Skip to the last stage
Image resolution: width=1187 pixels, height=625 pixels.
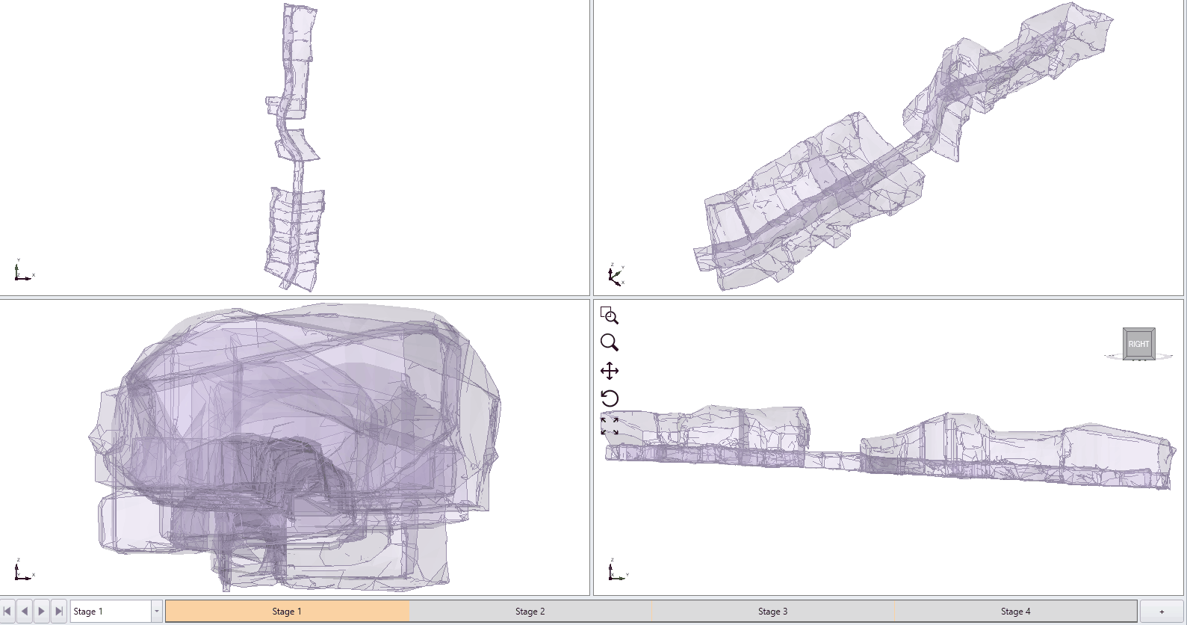[58, 612]
